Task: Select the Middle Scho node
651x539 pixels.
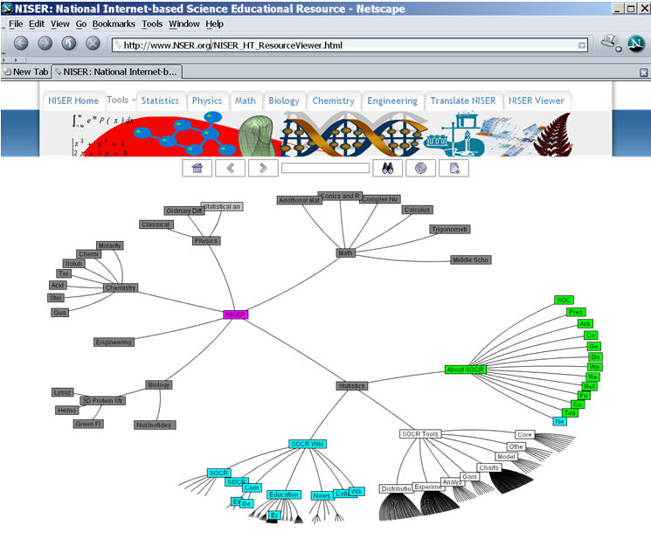Action: tap(471, 259)
